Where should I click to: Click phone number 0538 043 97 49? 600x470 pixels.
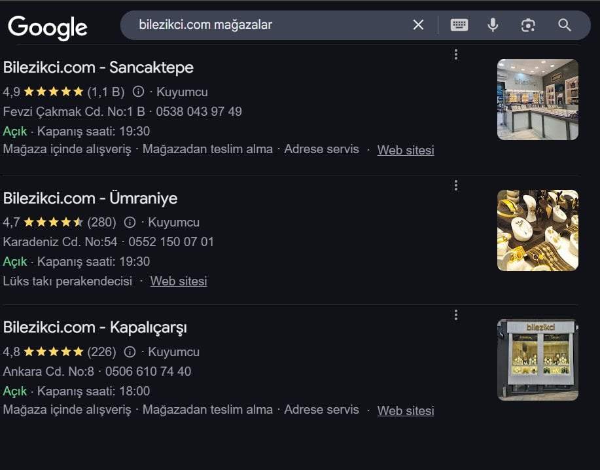199,111
